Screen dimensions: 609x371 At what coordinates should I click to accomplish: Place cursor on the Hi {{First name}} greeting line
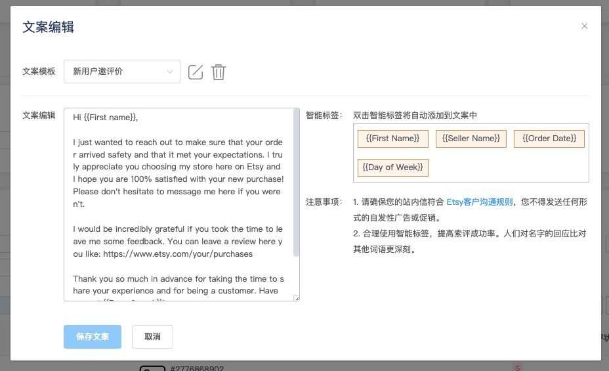[x=106, y=118]
